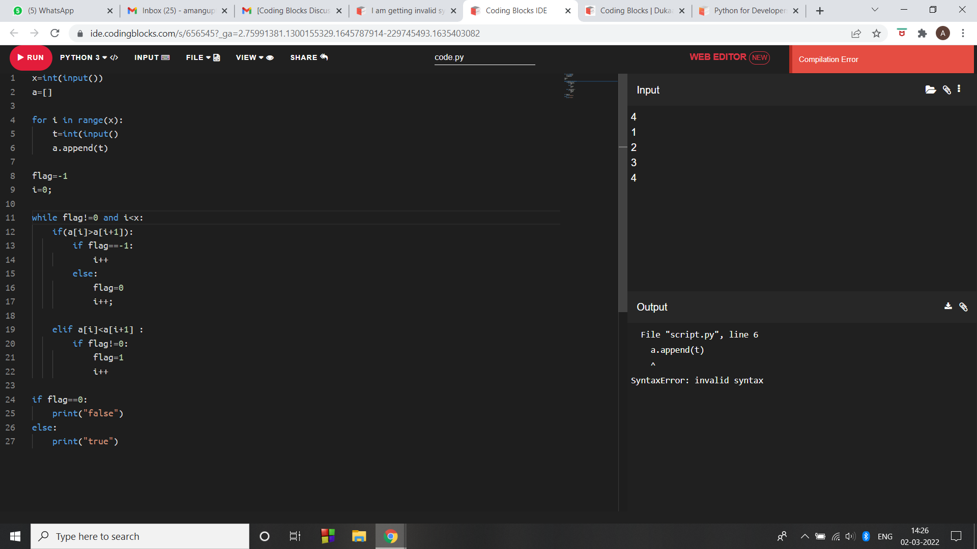Image resolution: width=977 pixels, height=549 pixels.
Task: Click the paperclip icon in Output panel
Action: 963,307
